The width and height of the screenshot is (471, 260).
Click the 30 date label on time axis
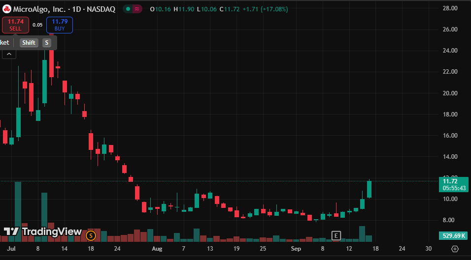click(428, 249)
